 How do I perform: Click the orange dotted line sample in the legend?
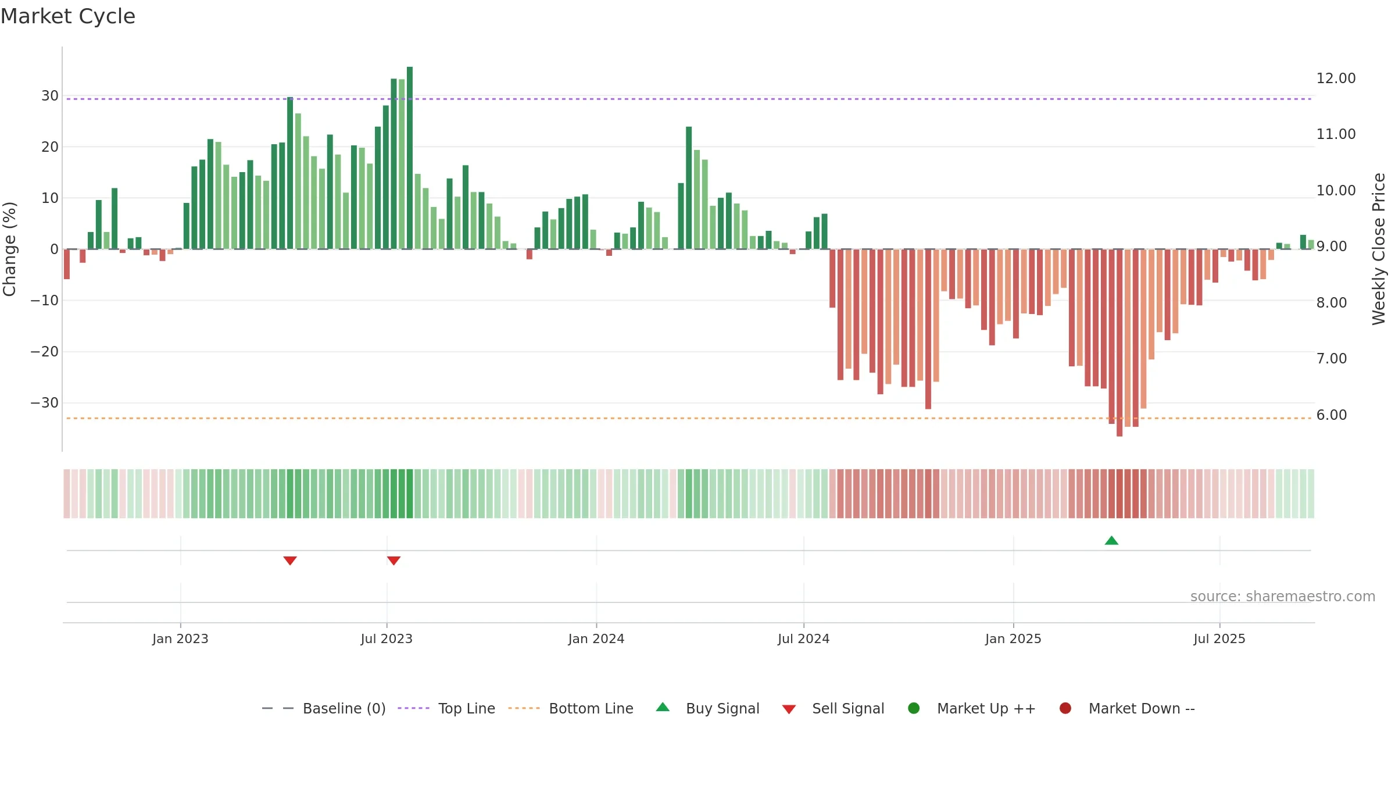click(524, 708)
